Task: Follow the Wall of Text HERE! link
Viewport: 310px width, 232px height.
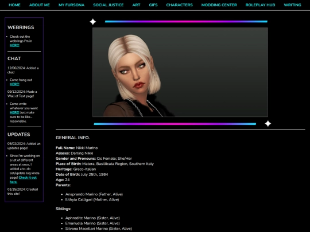Action: click(14, 112)
